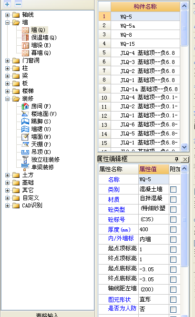The width and height of the screenshot is (195, 317).
Task: Expand the 门窗洞 tree node
Action: tap(7, 61)
